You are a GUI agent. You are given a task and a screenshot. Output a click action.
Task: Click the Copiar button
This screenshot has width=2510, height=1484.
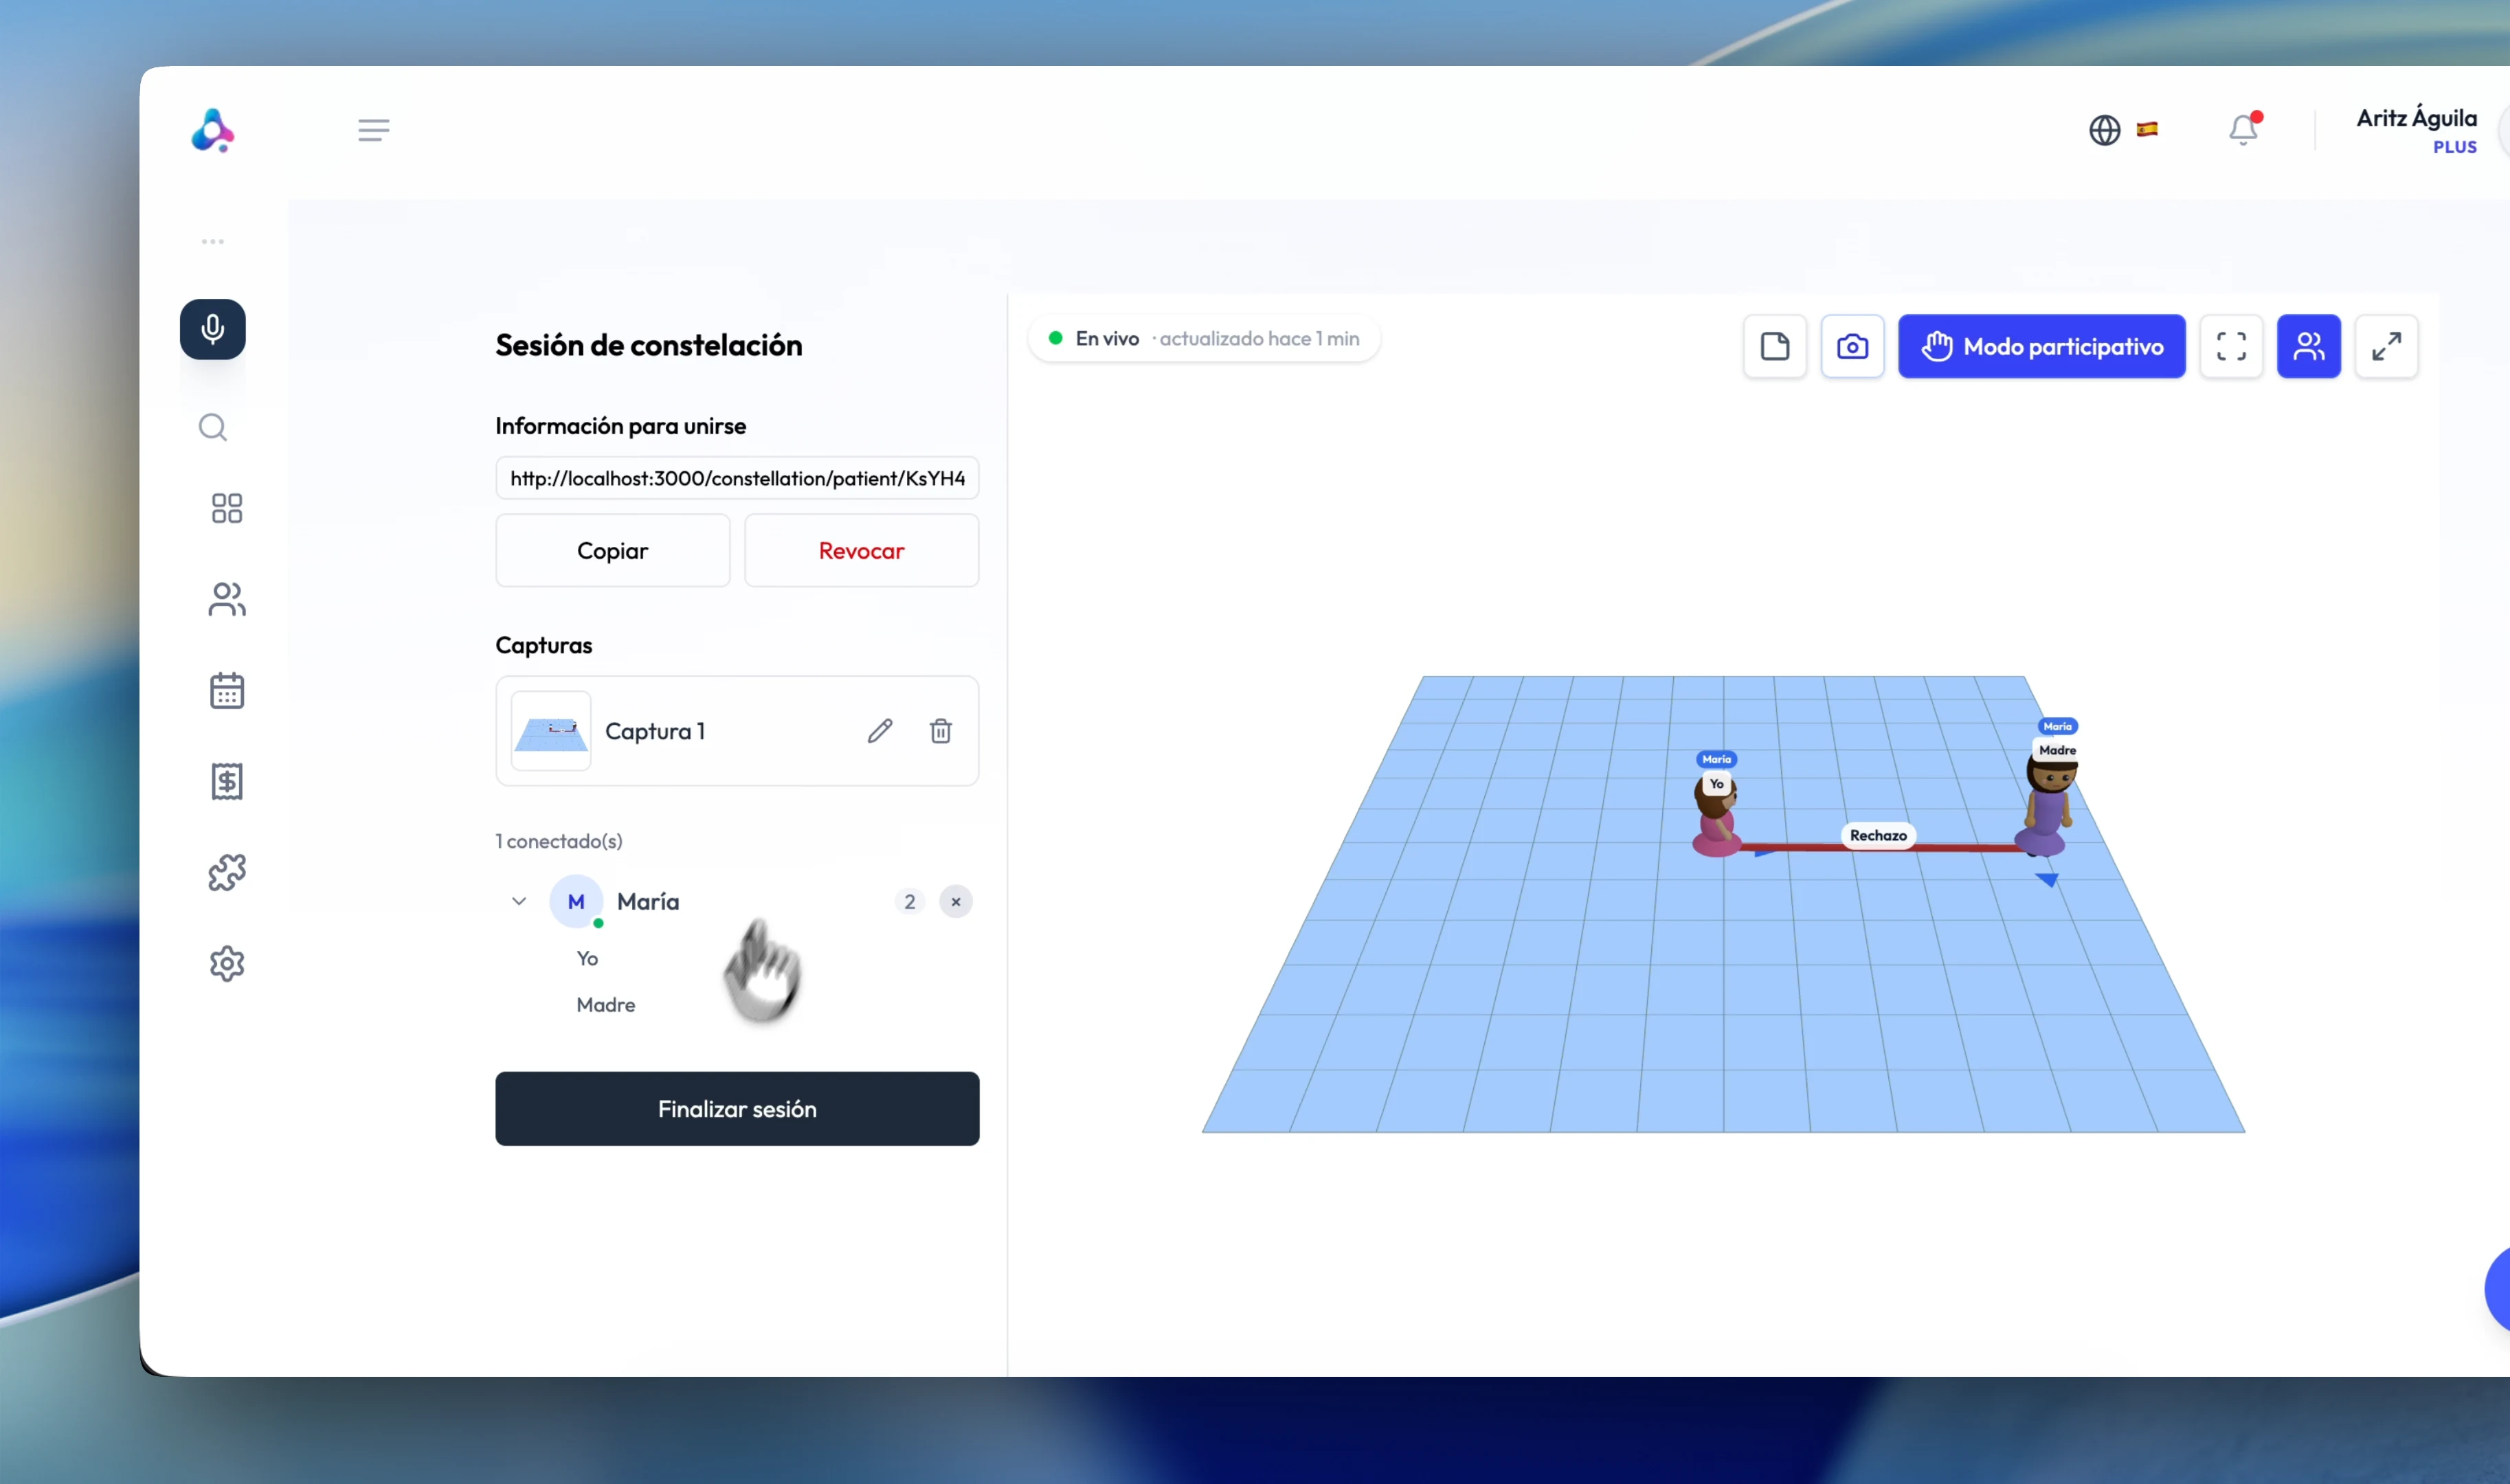click(x=612, y=550)
